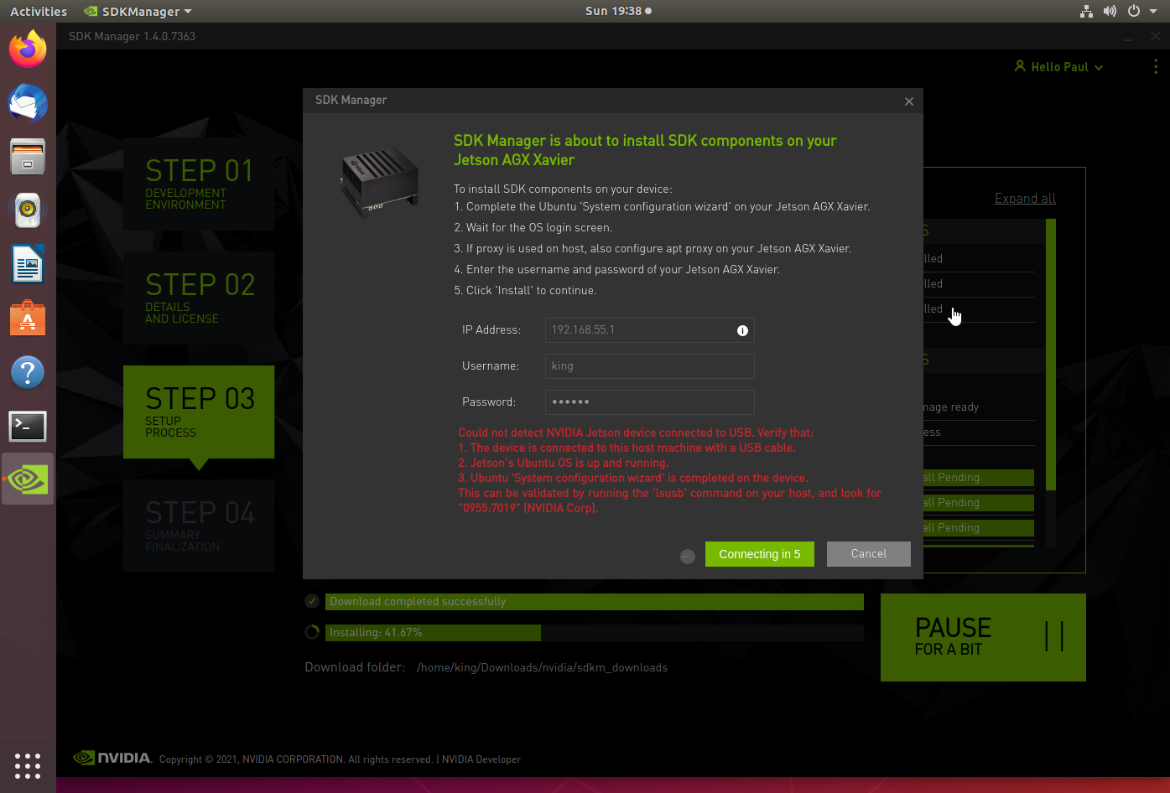Image resolution: width=1170 pixels, height=793 pixels.
Task: Open the Activities overview
Action: 39,11
